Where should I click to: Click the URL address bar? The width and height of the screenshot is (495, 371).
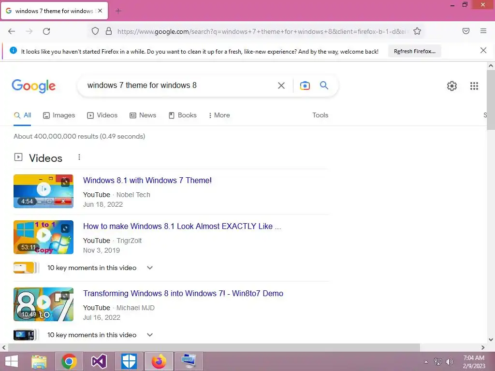click(x=262, y=31)
